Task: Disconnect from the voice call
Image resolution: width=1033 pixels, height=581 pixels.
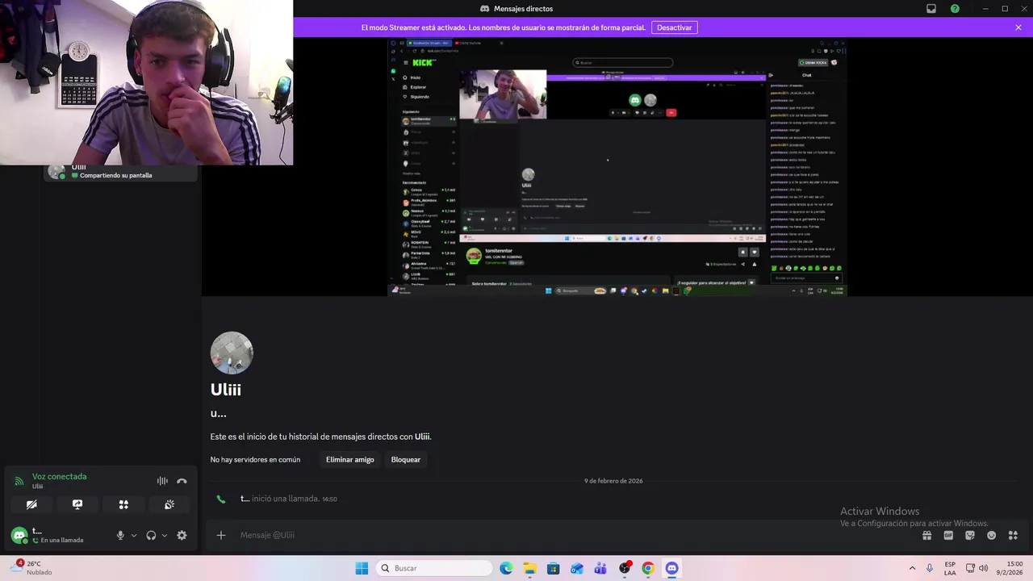Action: click(x=182, y=481)
